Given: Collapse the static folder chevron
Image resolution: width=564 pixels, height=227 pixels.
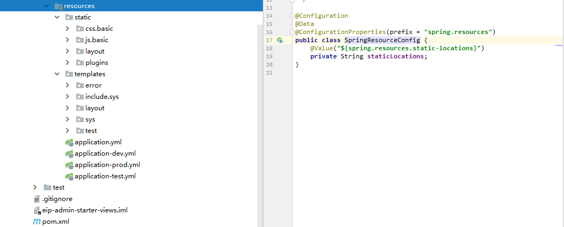Looking at the screenshot, I should tap(57, 17).
